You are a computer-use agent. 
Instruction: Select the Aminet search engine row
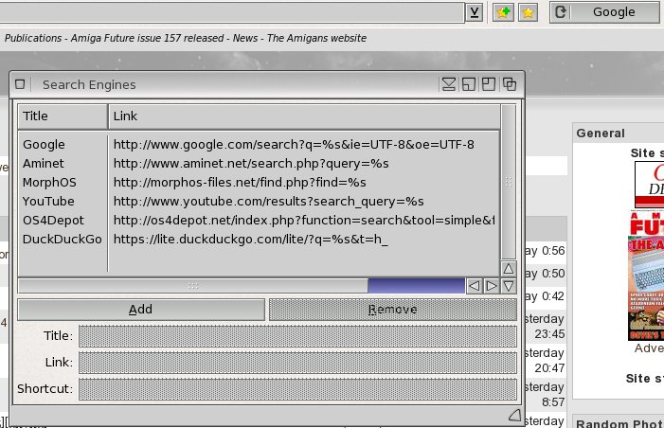pyautogui.click(x=259, y=164)
